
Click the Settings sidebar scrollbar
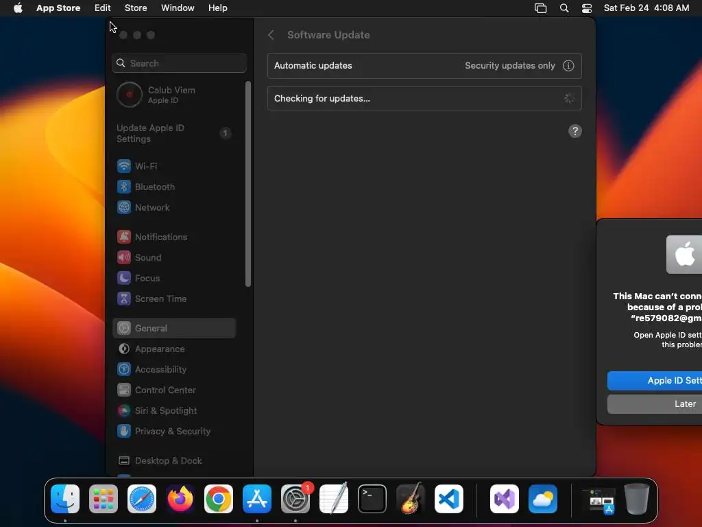tap(248, 184)
